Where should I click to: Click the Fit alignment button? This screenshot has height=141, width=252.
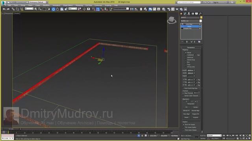click(x=186, y=107)
